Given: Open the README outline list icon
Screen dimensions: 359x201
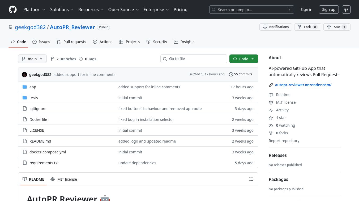Looking at the screenshot, I should [x=251, y=179].
